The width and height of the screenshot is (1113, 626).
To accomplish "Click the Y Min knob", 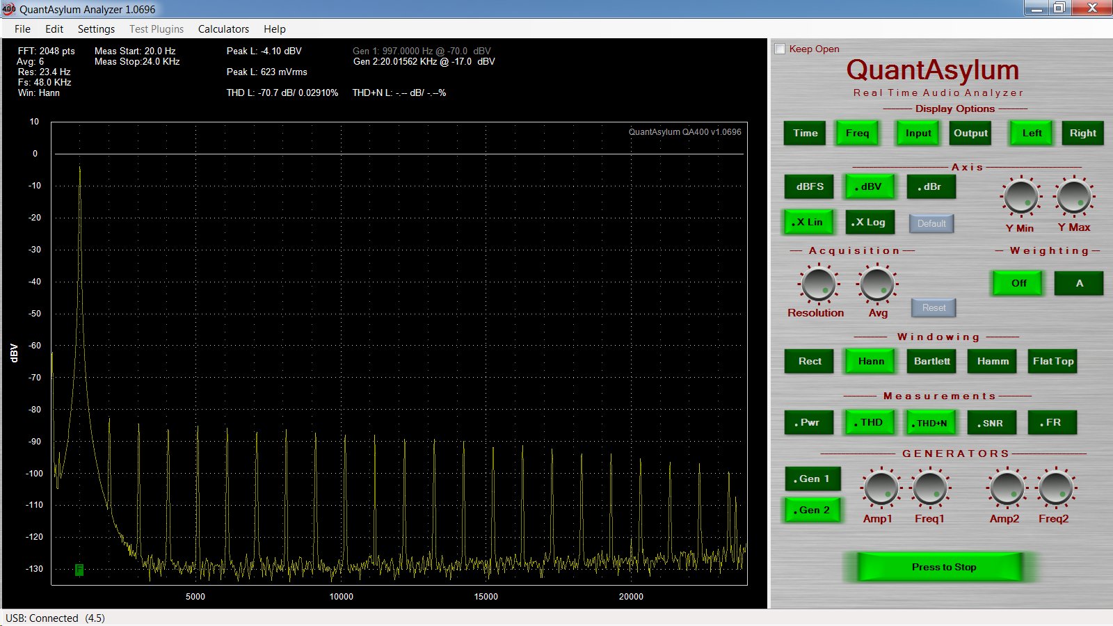I will [1020, 196].
